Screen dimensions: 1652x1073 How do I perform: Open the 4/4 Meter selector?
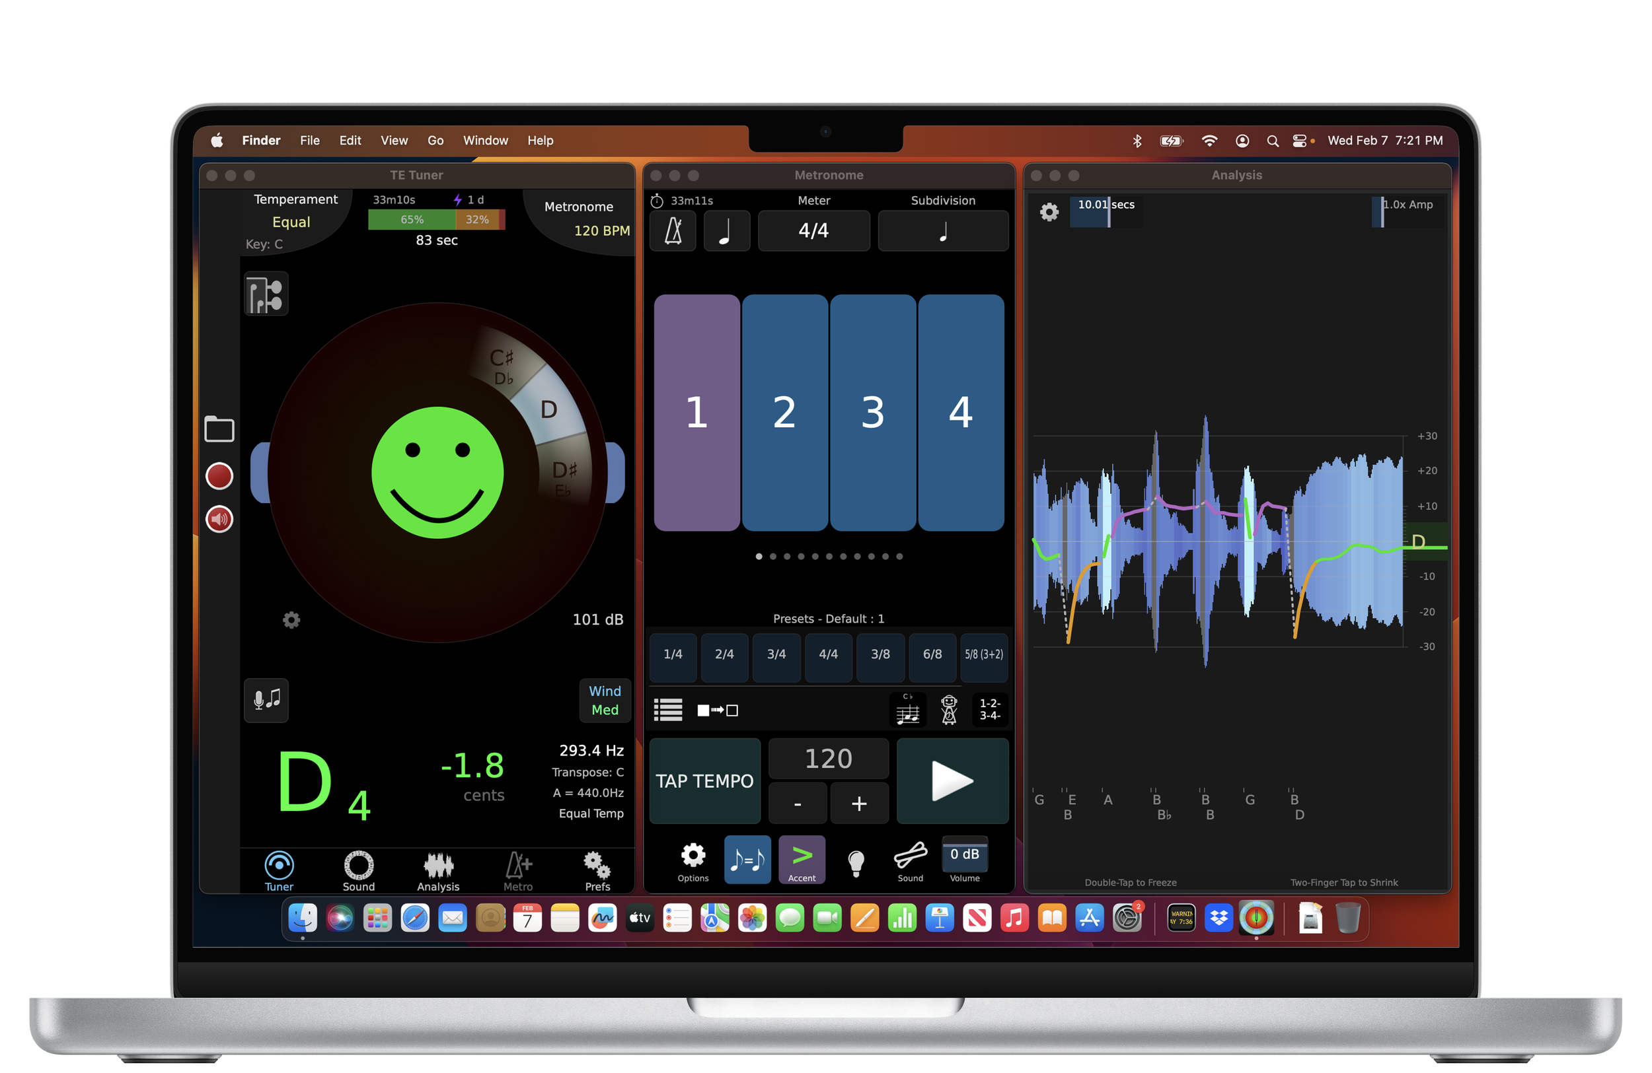point(813,230)
